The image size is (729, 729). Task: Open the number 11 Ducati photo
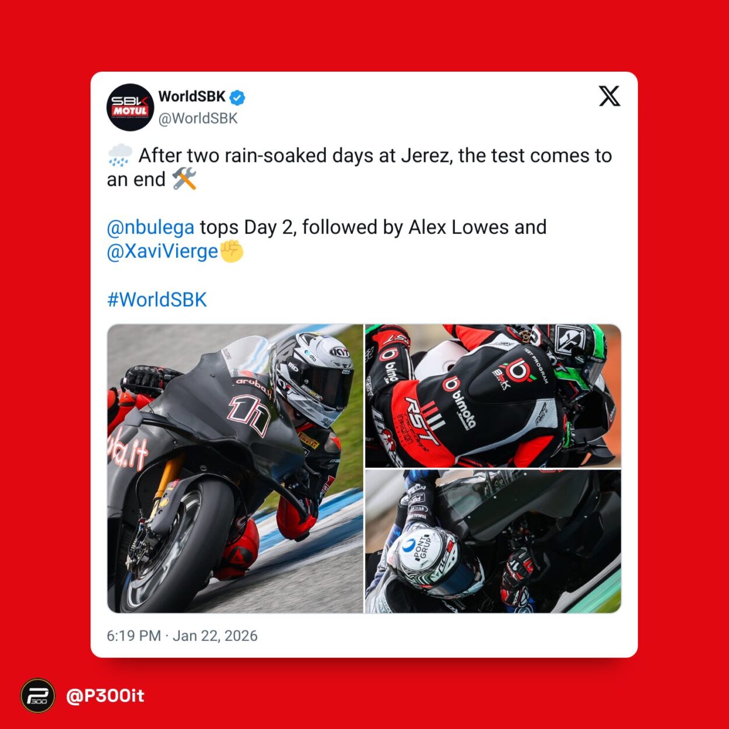235,468
